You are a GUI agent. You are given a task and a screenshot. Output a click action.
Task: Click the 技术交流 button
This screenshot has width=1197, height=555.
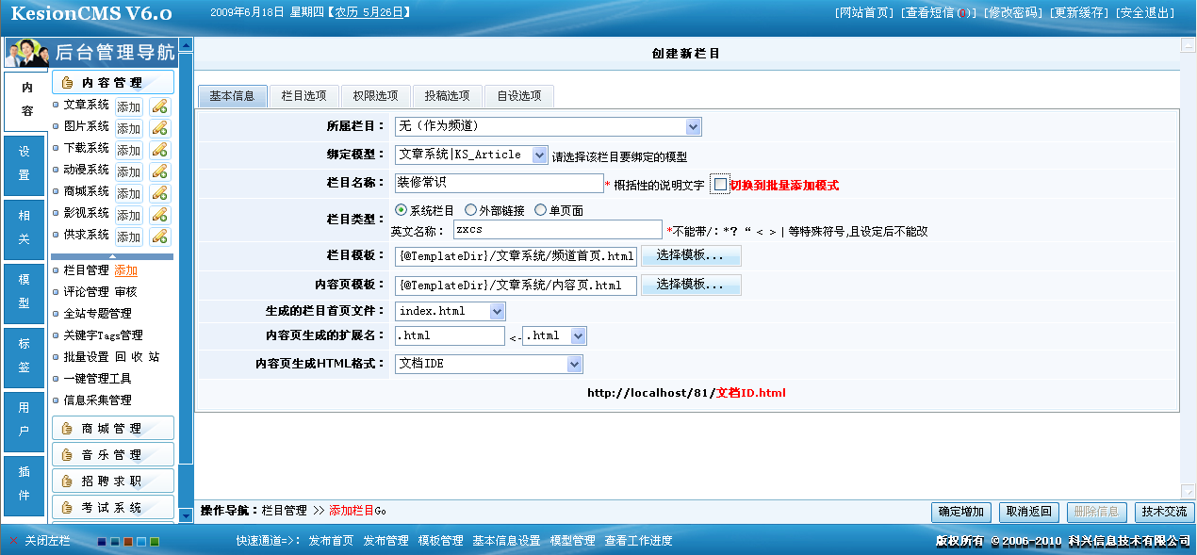(1164, 512)
